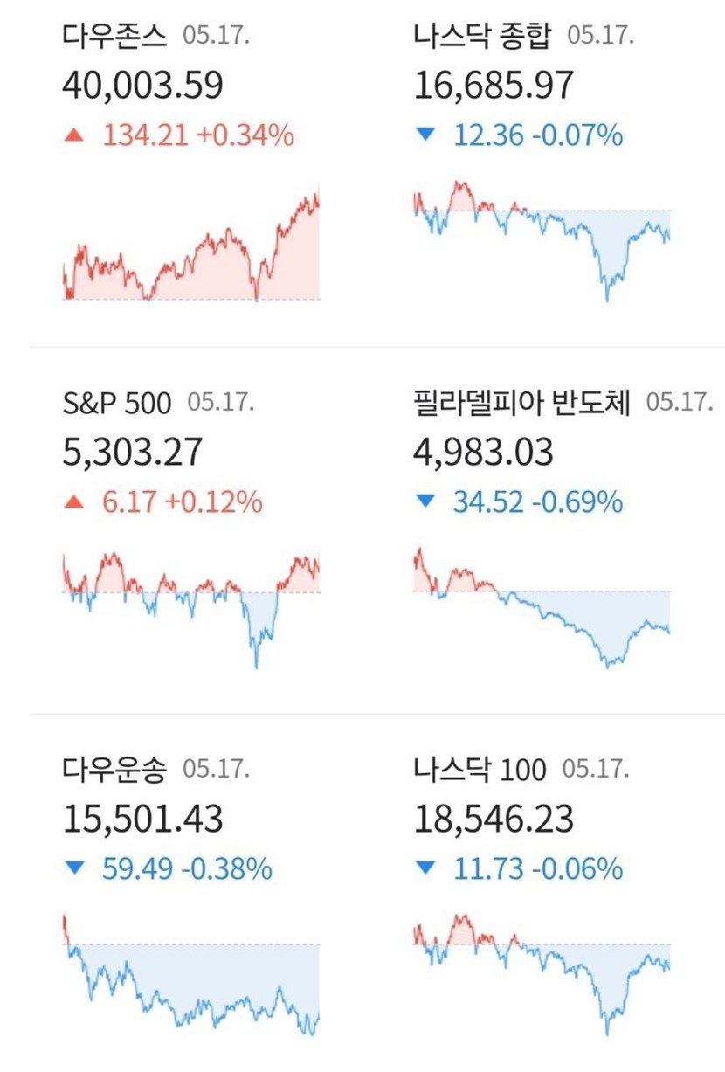Select the S&P 500 index title
Viewport: 725px width, 1072px height.
pyautogui.click(x=118, y=403)
